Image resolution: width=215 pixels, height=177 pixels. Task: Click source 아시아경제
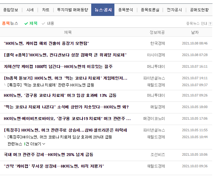point(156,55)
